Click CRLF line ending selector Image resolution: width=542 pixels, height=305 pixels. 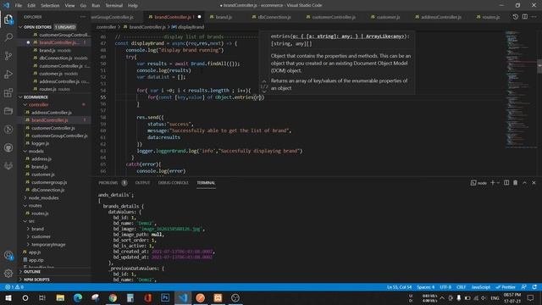point(461,287)
